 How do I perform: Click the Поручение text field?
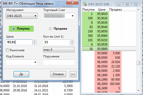coord(59,62)
